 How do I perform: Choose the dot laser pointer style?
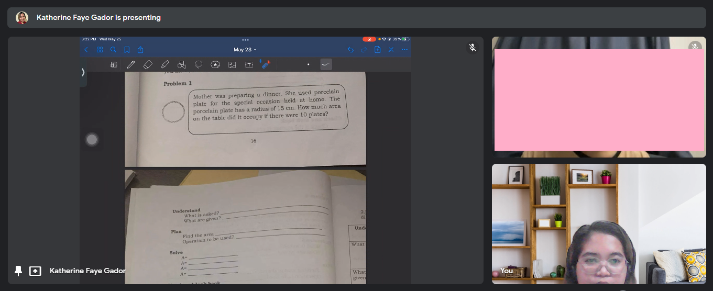click(308, 65)
